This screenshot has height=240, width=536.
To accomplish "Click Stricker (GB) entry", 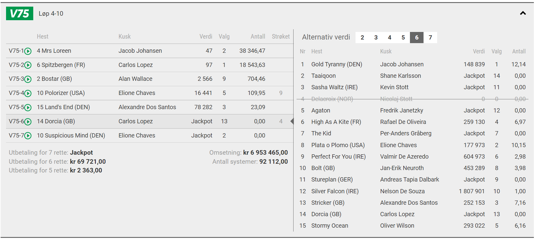I will pos(328,203).
